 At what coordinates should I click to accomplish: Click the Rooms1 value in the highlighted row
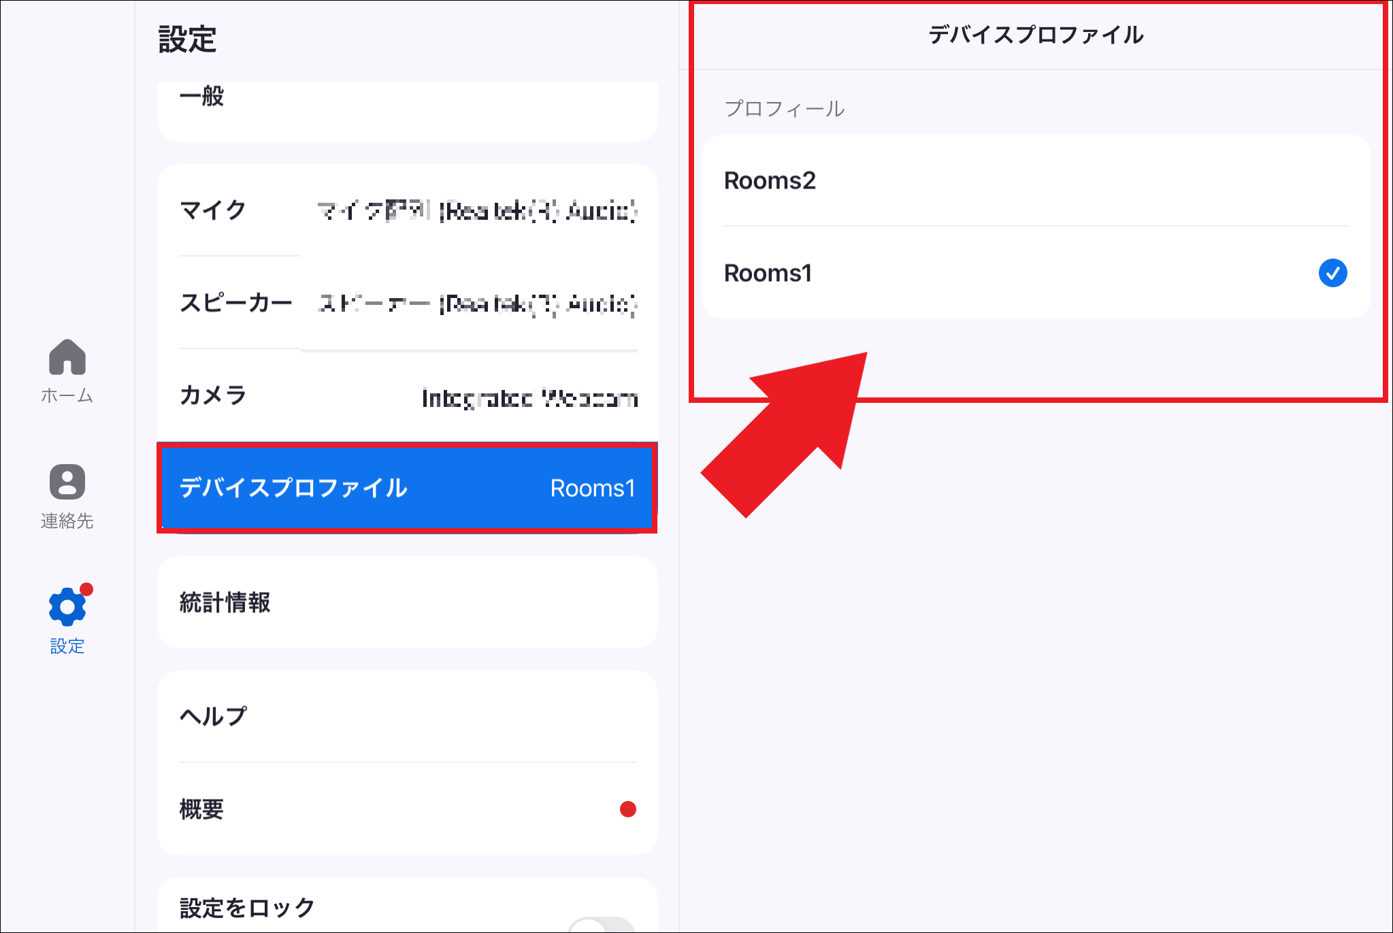pos(592,488)
